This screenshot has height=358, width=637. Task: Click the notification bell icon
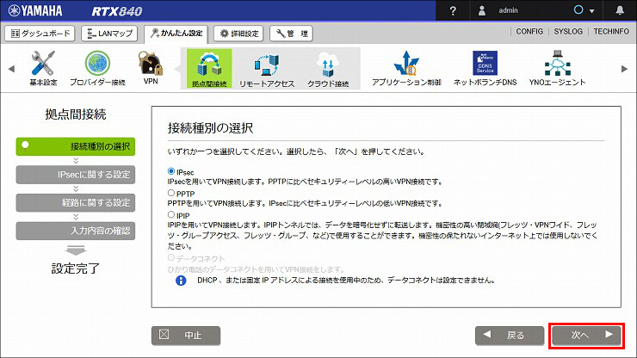pyautogui.click(x=620, y=10)
